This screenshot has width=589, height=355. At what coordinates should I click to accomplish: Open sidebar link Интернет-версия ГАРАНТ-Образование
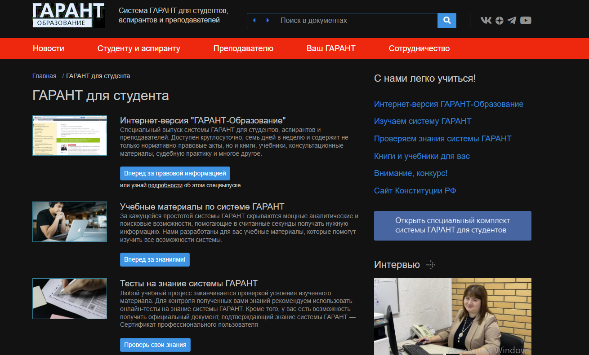click(x=449, y=104)
